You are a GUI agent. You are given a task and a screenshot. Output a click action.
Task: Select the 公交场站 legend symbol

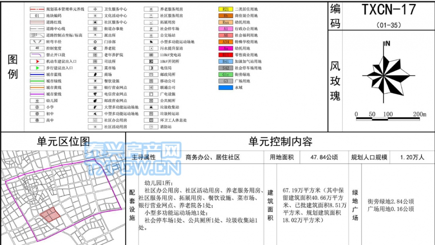click(x=151, y=35)
